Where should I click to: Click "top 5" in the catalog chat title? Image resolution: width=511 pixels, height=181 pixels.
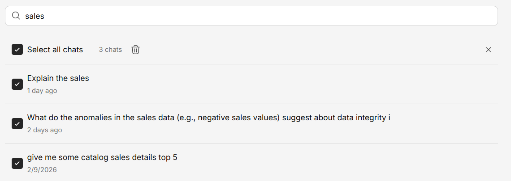[x=169, y=157]
